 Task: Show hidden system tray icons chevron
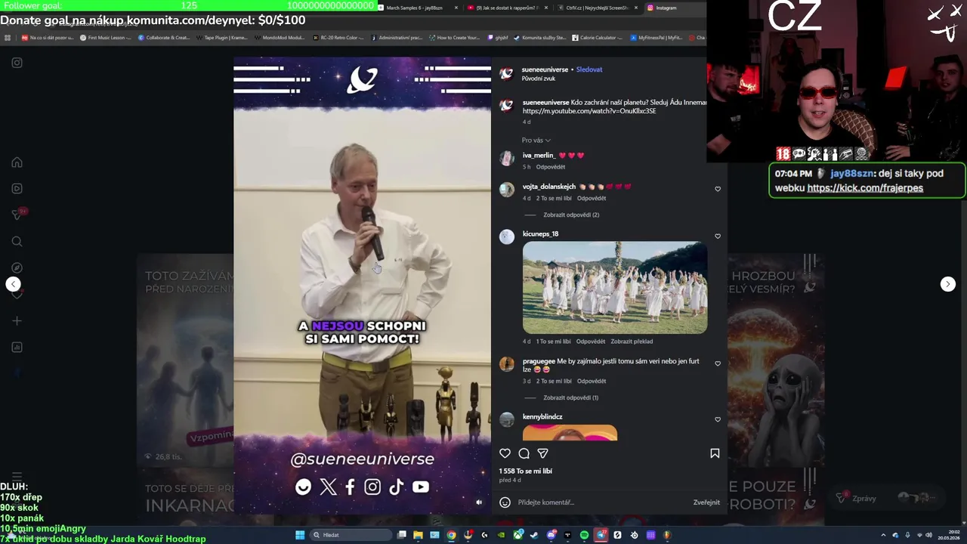coord(883,535)
